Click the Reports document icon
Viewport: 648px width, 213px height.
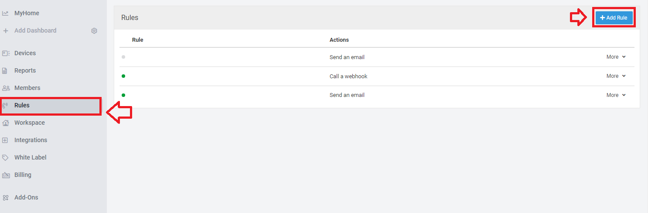click(5, 71)
